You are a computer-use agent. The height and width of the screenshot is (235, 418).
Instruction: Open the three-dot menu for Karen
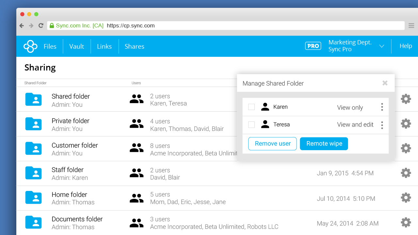click(x=382, y=107)
